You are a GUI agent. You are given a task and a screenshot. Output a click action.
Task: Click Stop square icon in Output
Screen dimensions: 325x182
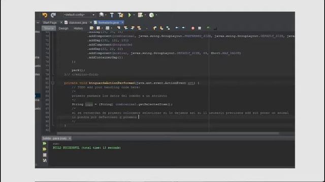pos(45,155)
